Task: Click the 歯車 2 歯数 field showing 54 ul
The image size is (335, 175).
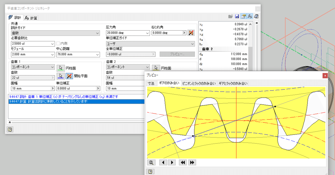Action: pyautogui.click(x=126, y=78)
